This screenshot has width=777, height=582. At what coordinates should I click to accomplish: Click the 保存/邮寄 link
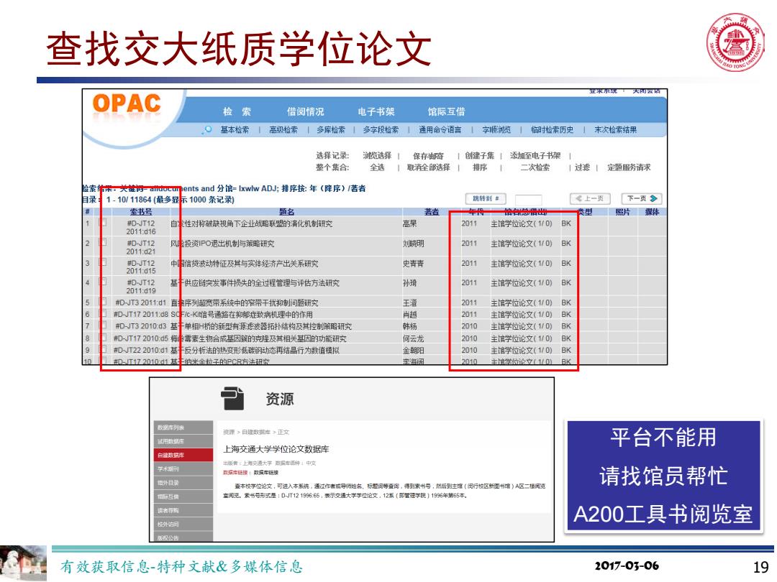tap(429, 156)
